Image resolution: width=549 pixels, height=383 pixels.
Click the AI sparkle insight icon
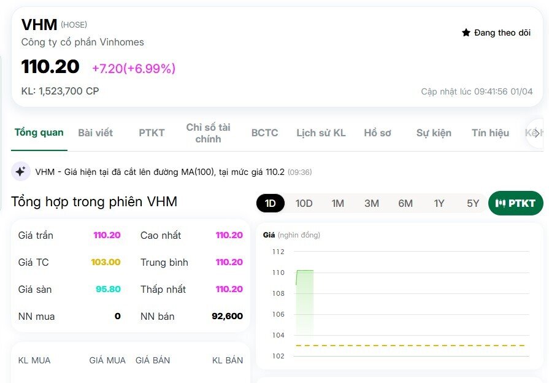21,171
